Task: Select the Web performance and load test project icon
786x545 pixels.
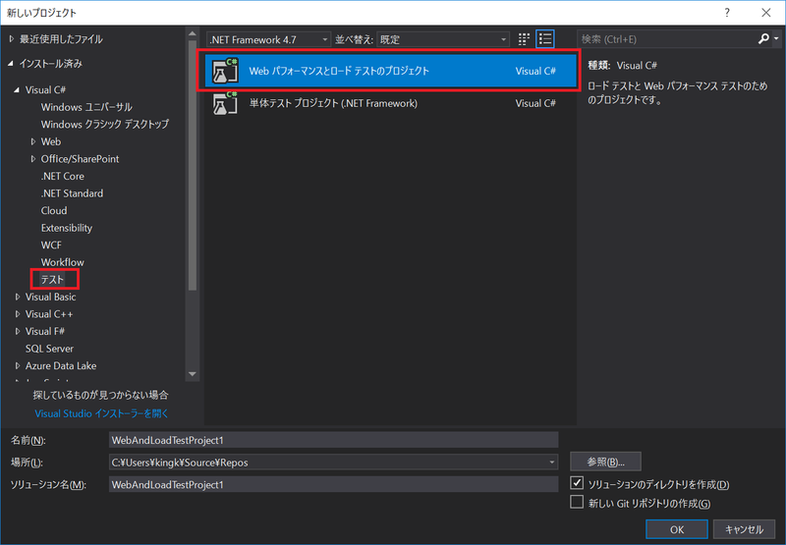Action: tap(225, 71)
